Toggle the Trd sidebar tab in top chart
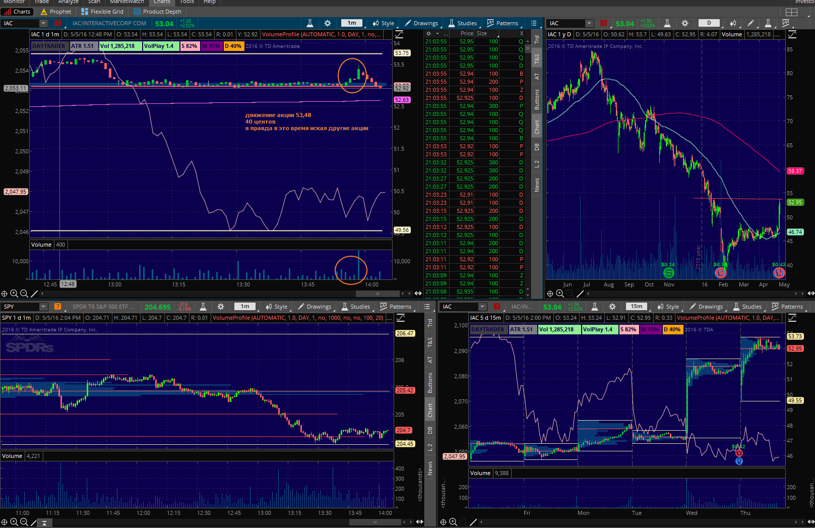 click(x=537, y=39)
